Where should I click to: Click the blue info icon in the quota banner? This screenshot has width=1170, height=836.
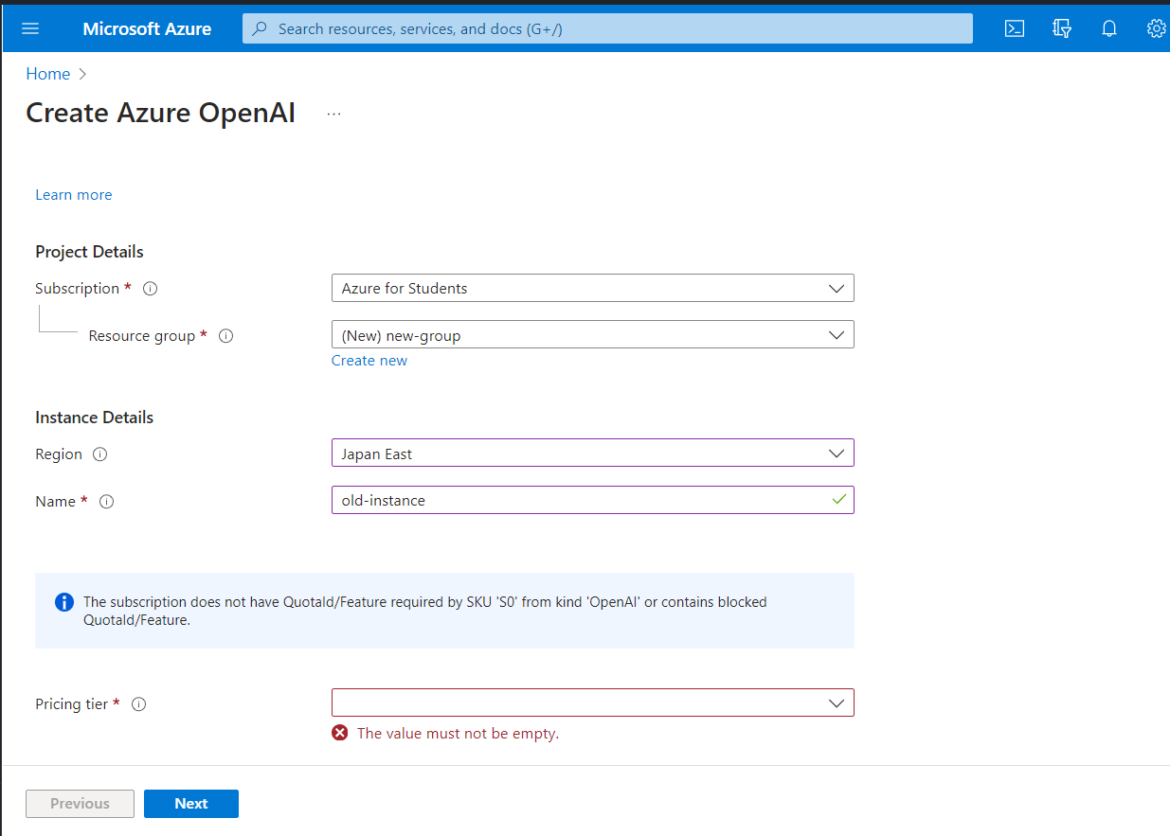tap(63, 602)
